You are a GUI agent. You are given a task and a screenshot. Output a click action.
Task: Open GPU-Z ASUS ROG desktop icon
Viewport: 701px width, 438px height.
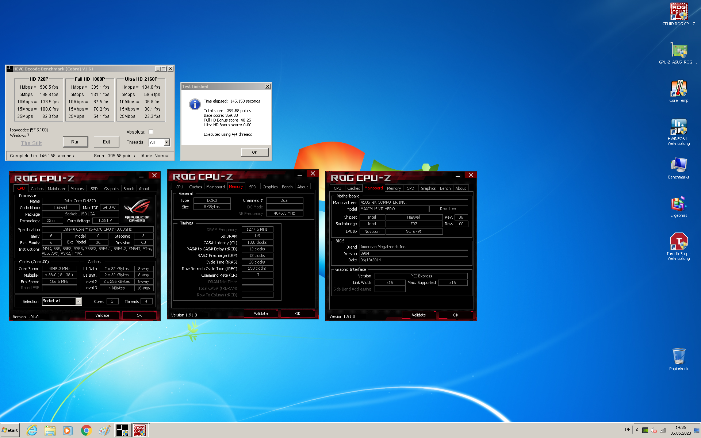point(678,53)
